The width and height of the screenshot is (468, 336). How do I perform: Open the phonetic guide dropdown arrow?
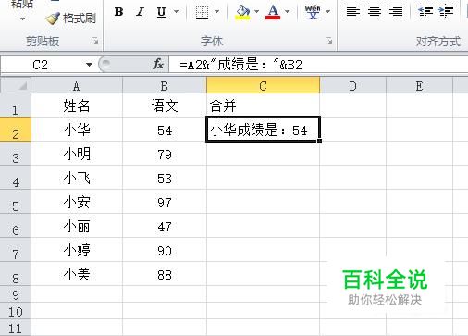point(328,12)
